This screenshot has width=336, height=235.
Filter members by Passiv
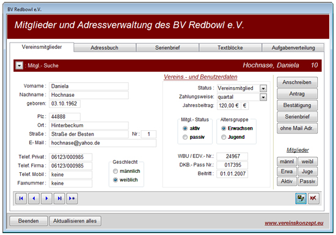click(307, 181)
